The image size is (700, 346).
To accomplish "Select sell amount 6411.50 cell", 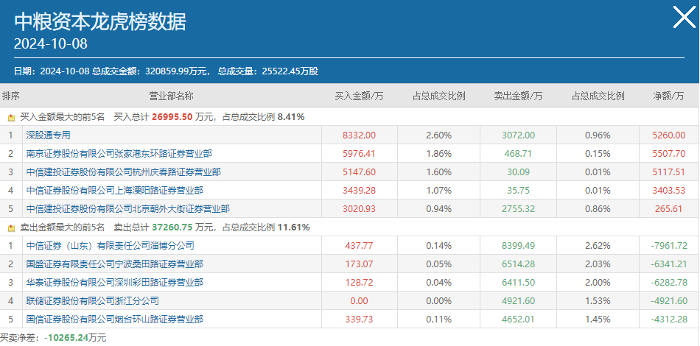I will tap(518, 282).
